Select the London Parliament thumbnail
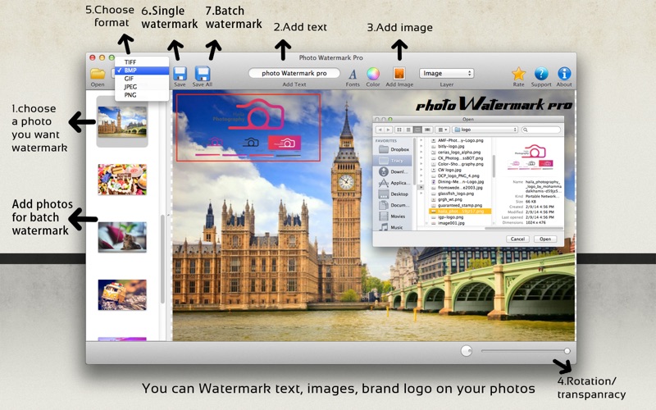Viewport: 656px width, 410px height. coord(122,121)
